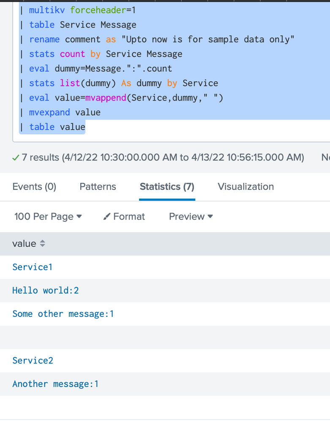Image resolution: width=330 pixels, height=422 pixels.
Task: Select Some other message:1 row value
Action: point(63,314)
